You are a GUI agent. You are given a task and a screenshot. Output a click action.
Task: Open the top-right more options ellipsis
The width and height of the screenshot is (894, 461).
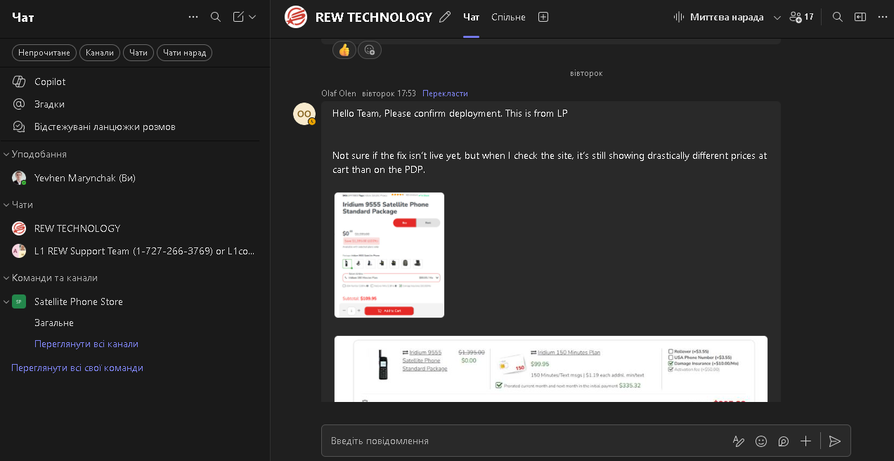882,17
